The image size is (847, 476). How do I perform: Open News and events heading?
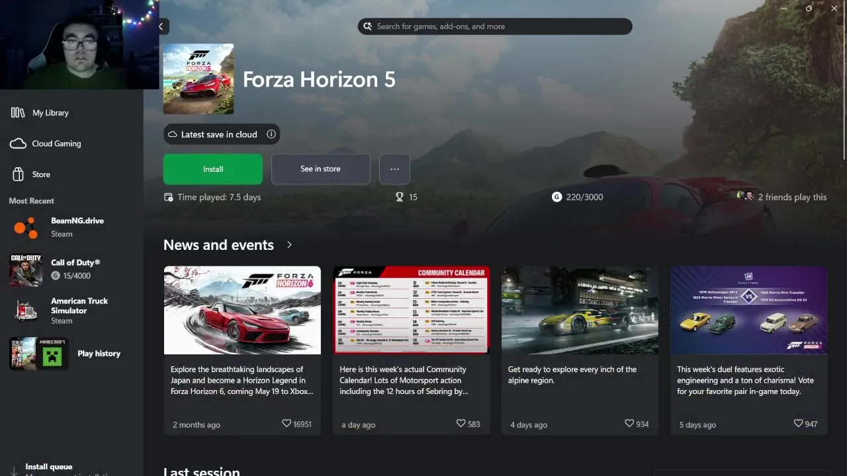218,245
